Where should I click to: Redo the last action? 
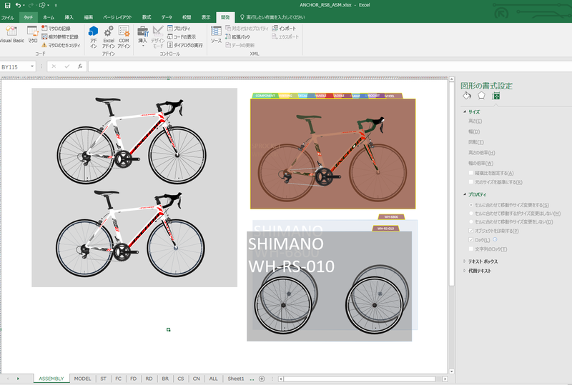[31, 5]
